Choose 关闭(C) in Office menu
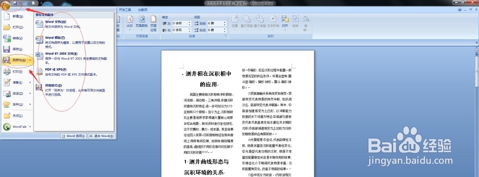 17,116
